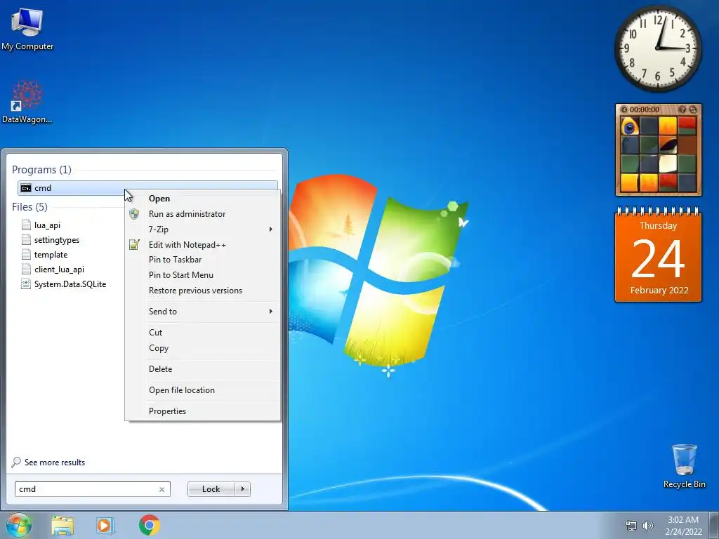Viewport: 719px width, 539px height.
Task: Choose Edit with Notepad++
Action: tap(203, 245)
